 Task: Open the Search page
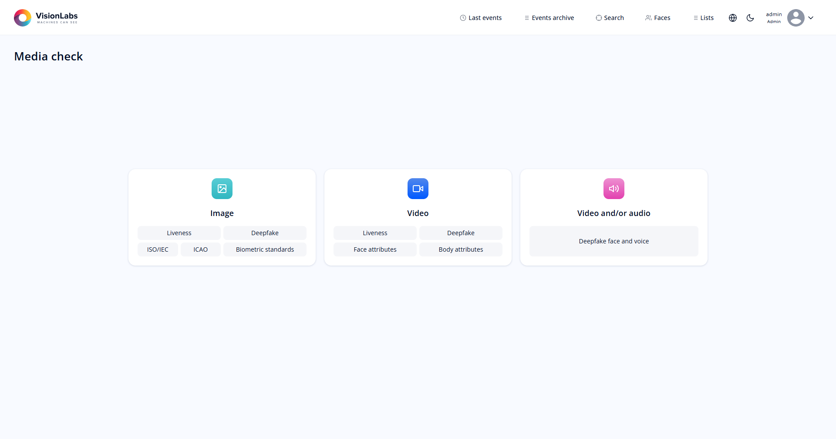point(610,18)
